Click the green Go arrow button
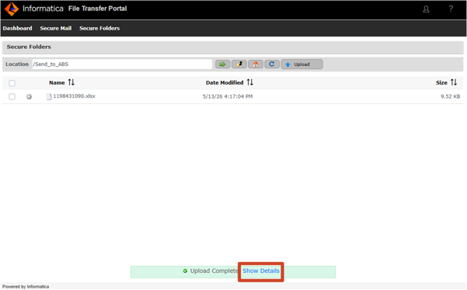 point(222,64)
